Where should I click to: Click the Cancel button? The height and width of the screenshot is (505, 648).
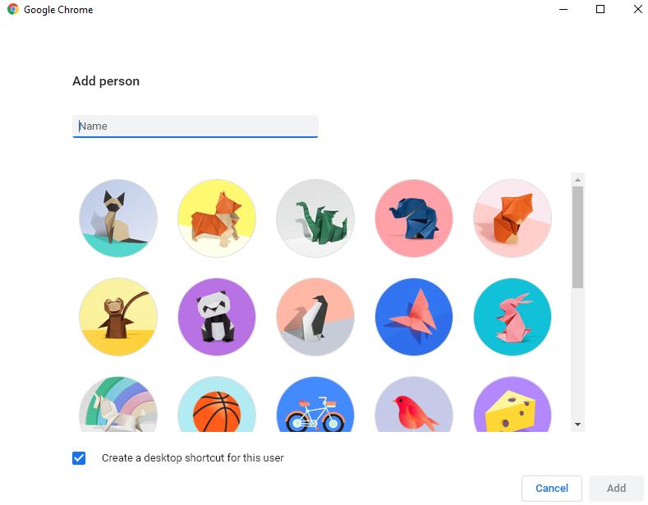552,488
